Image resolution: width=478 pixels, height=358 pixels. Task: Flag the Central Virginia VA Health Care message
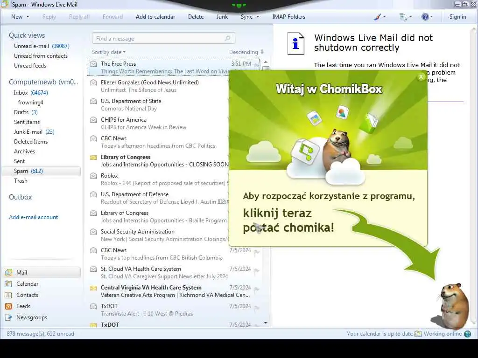[257, 289]
